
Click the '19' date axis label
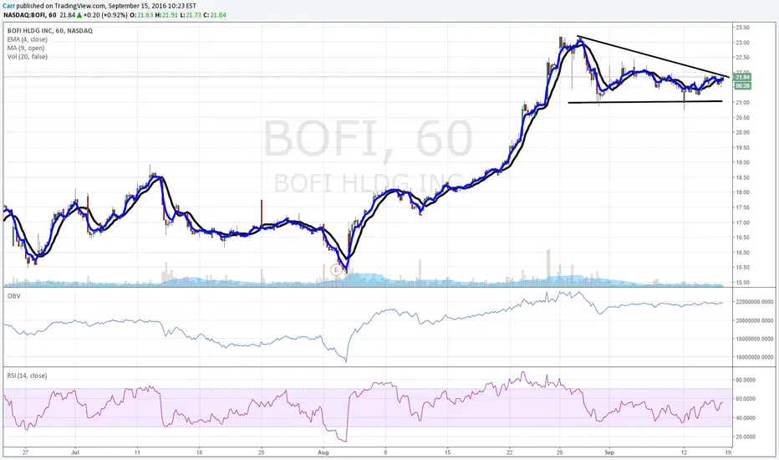tap(728, 452)
